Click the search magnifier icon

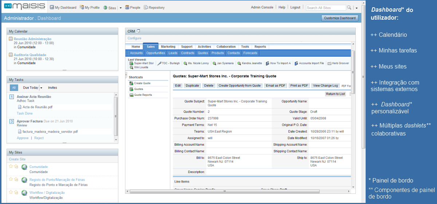point(349,7)
